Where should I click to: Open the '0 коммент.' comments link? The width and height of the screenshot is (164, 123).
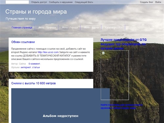(x=34, y=64)
